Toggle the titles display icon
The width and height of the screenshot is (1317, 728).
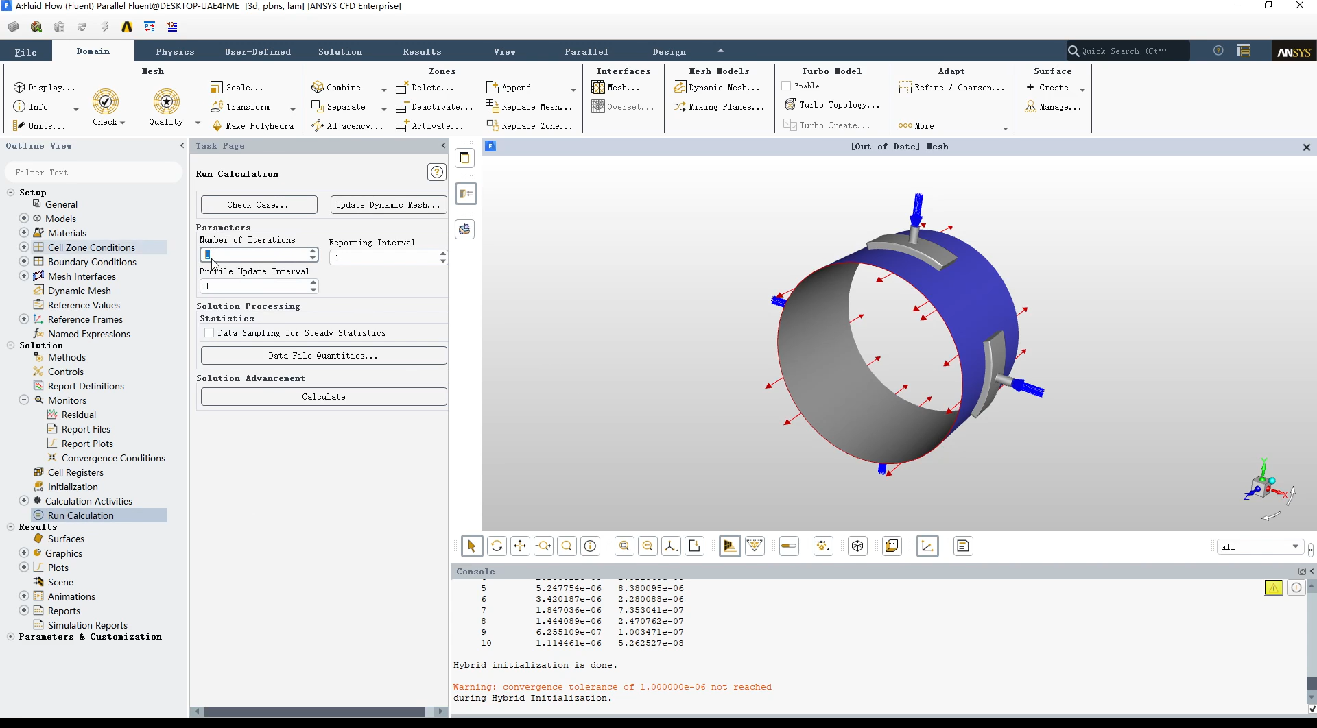coord(963,546)
